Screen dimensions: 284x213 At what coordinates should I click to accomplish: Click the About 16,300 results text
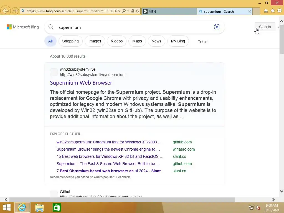click(68, 56)
